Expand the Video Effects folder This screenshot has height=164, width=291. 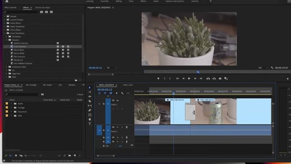[x=5, y=30]
